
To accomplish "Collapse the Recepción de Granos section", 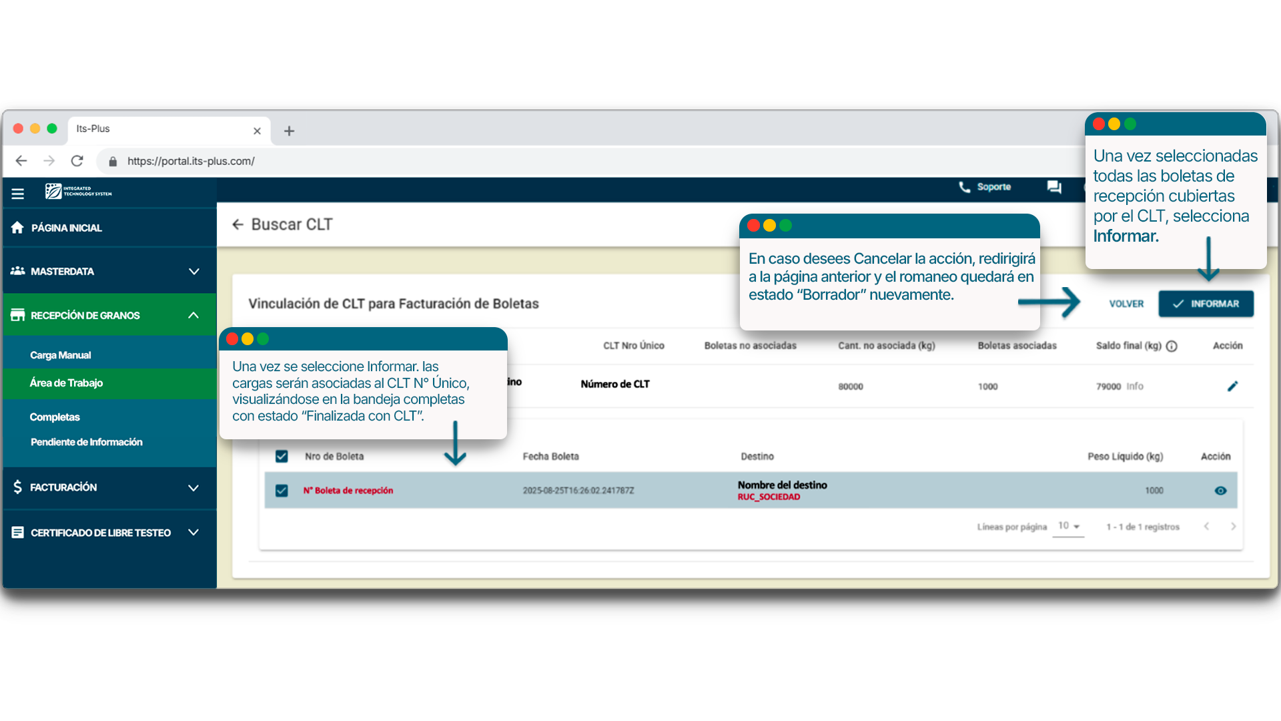I will (193, 315).
